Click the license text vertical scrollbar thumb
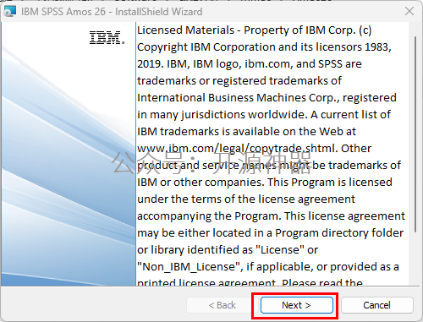Viewport: 423px width, 322px height. click(x=415, y=134)
